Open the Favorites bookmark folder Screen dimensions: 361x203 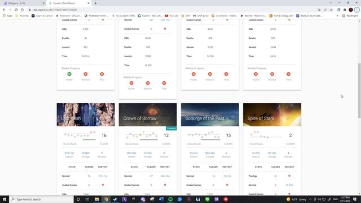22,16
